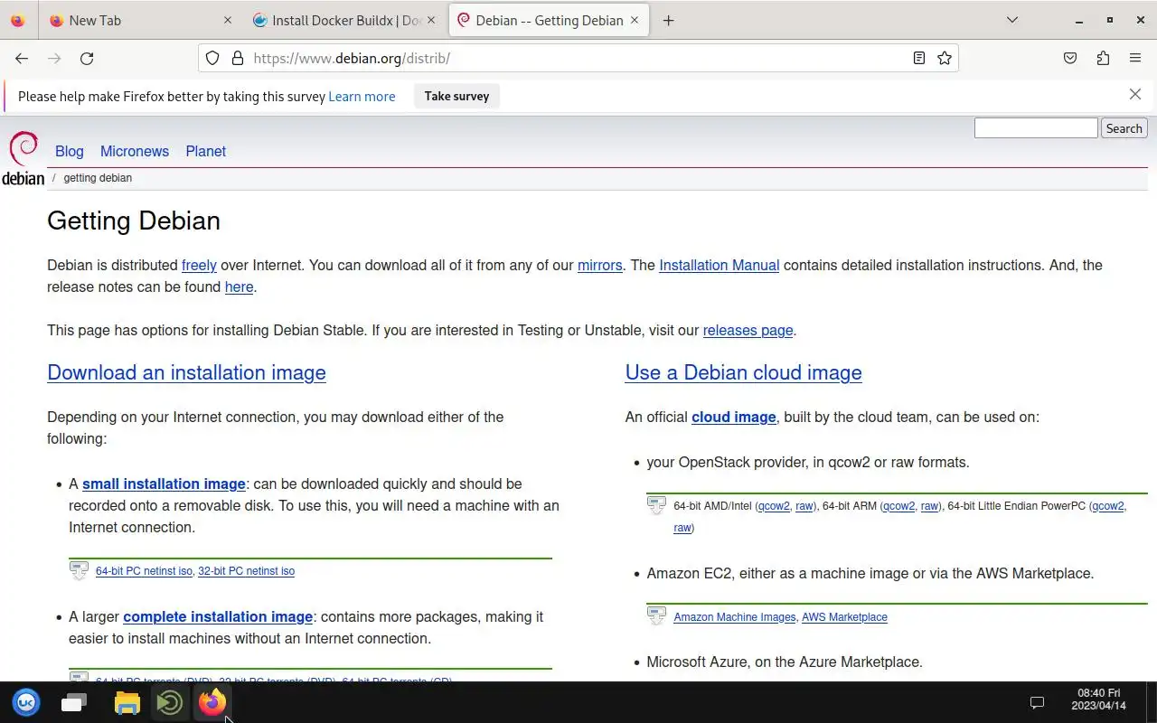Image resolution: width=1157 pixels, height=723 pixels.
Task: Follow the small installation image link
Action: coord(164,484)
